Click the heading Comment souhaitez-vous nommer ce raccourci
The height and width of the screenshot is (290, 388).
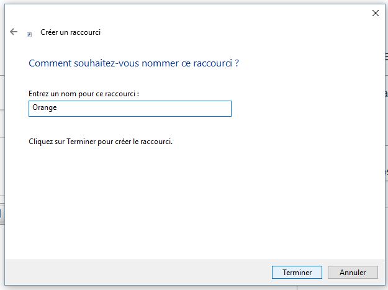(x=133, y=63)
